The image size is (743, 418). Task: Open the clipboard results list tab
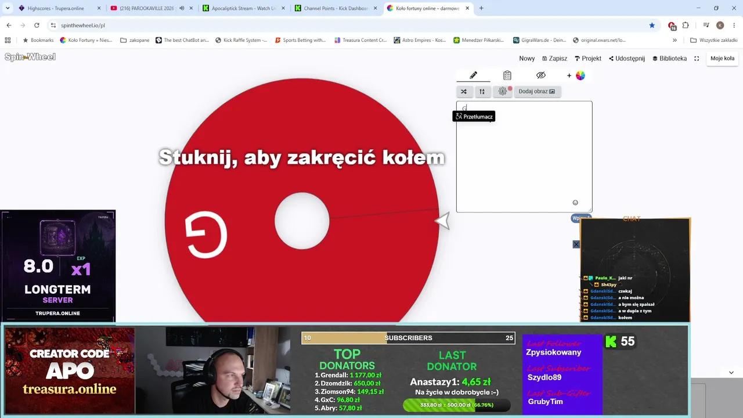[x=507, y=75]
